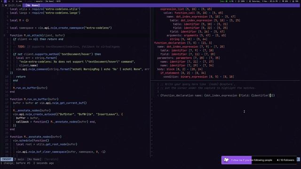Click the 'return' statement line
The width and height of the screenshot is (301, 169).
(21, 77)
